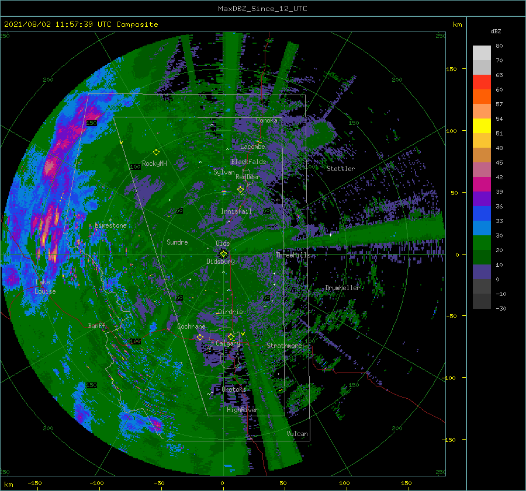Click the Drumheller label
The width and height of the screenshot is (526, 491).
click(342, 288)
